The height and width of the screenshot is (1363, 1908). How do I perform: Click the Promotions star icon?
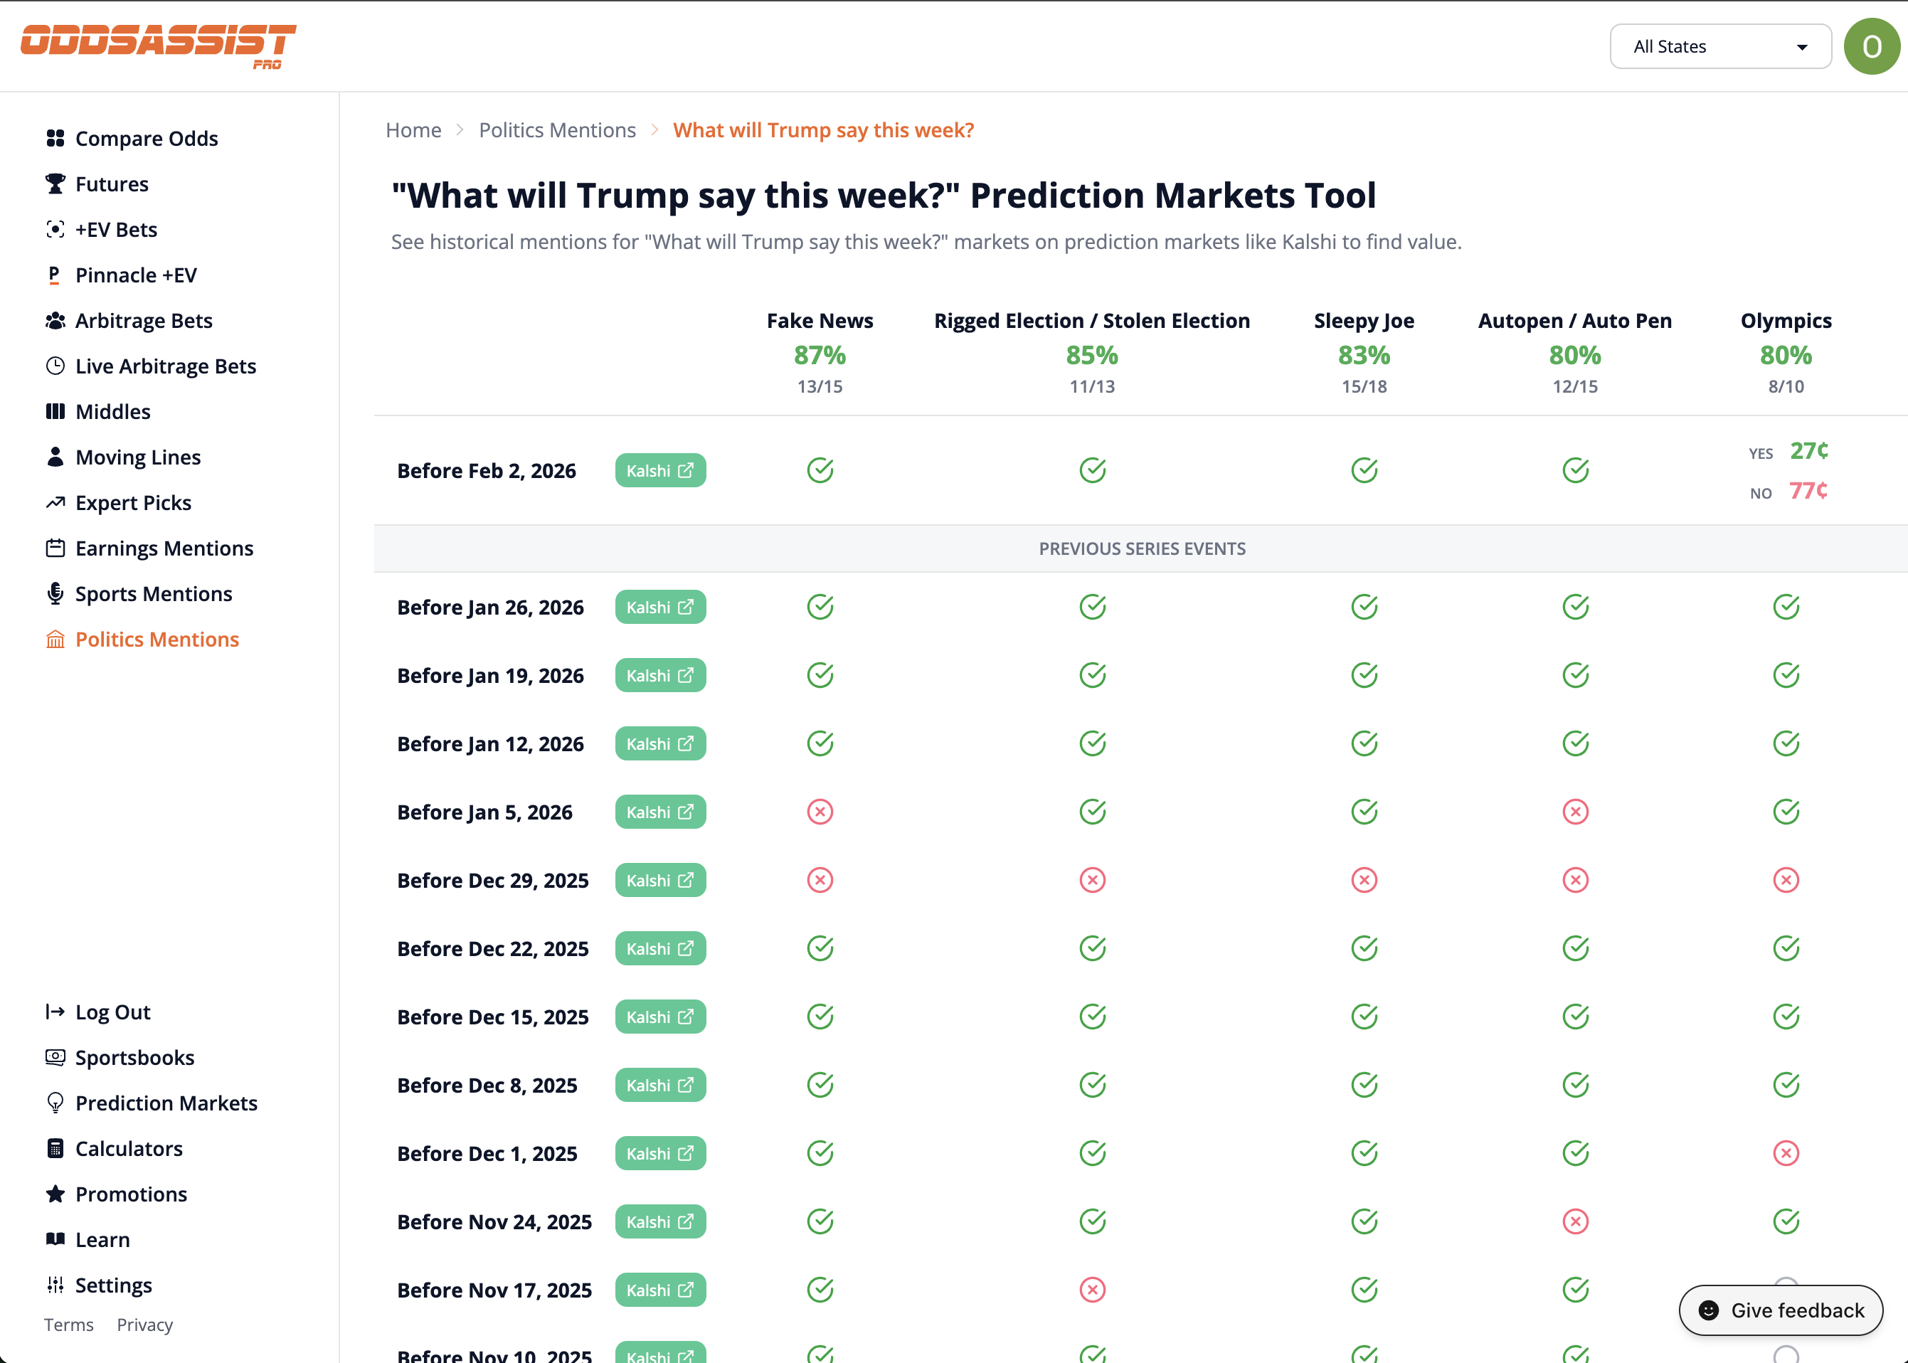(55, 1194)
